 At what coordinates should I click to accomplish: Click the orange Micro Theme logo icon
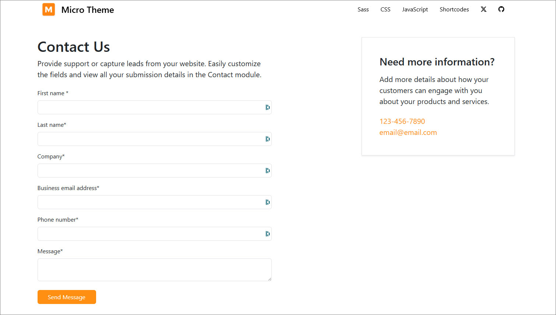[49, 10]
